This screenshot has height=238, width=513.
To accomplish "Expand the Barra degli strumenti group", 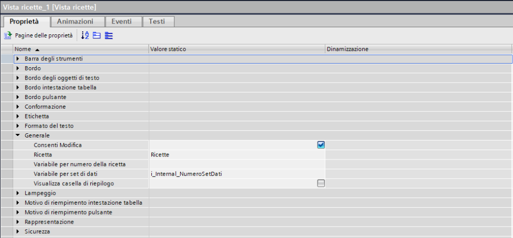I will click(x=18, y=59).
